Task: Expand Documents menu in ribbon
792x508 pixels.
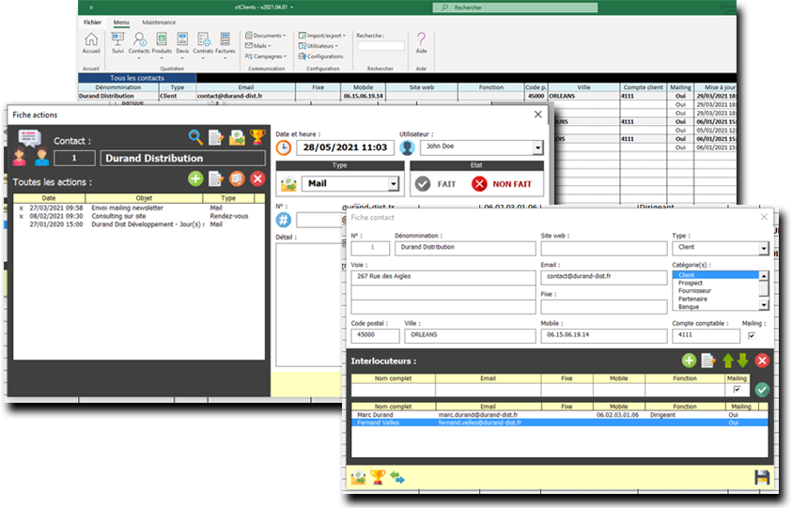Action: [x=266, y=36]
